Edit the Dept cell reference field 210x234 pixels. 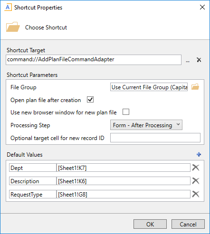[124, 168]
